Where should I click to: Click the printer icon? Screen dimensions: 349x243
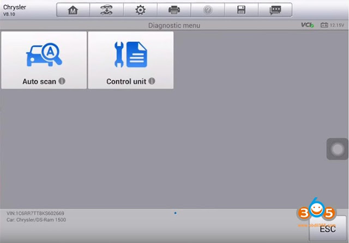click(174, 10)
